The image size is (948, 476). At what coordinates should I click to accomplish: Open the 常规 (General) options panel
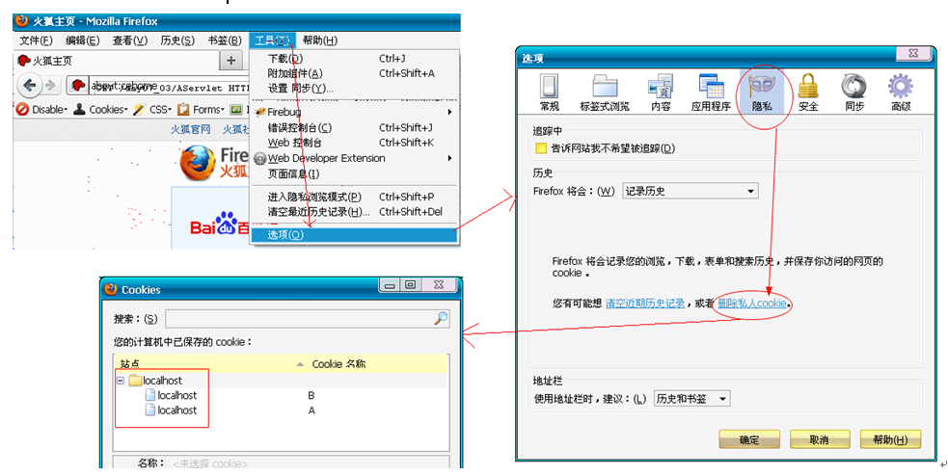(550, 92)
